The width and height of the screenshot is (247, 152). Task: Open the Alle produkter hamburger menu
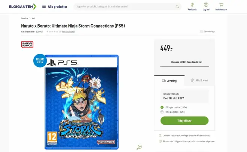[x=44, y=7]
